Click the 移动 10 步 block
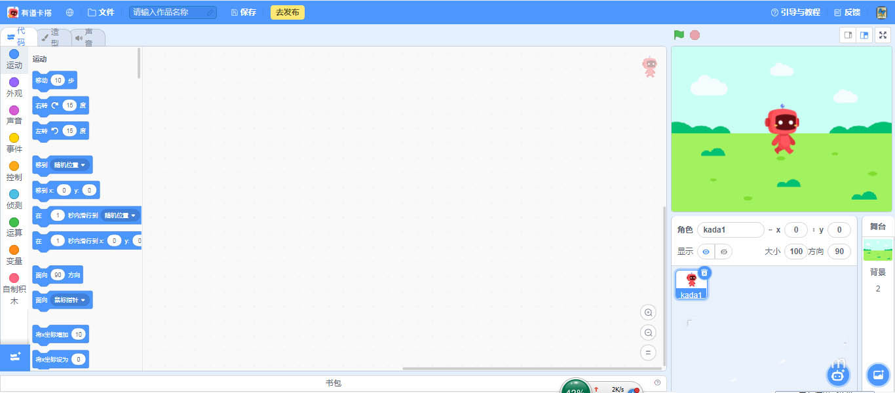Viewport: 895px width, 393px height. [54, 80]
